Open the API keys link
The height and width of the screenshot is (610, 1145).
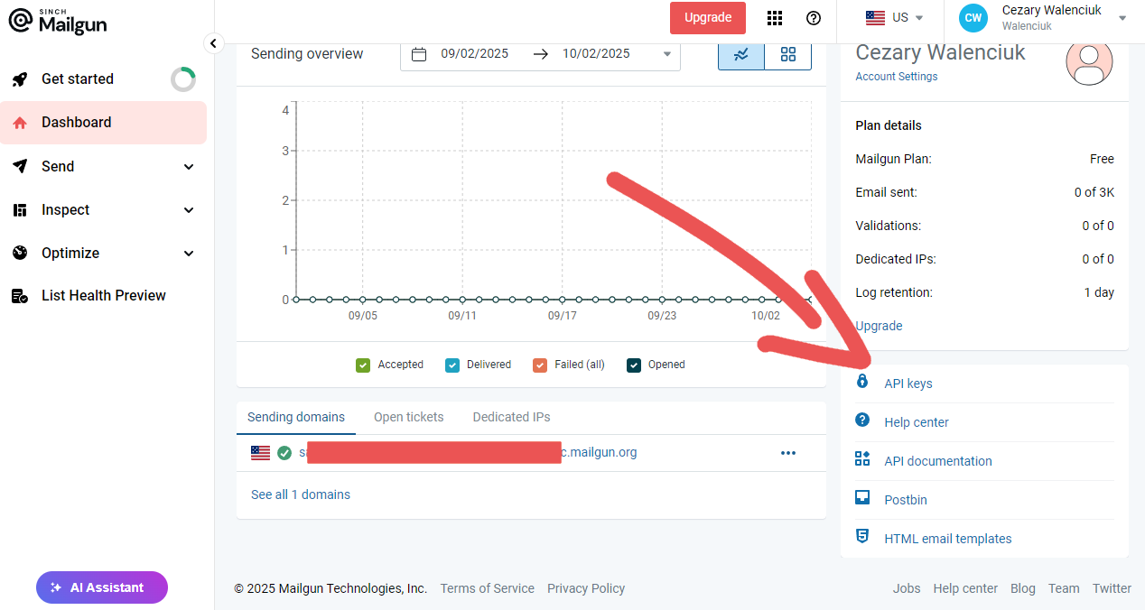coord(908,384)
